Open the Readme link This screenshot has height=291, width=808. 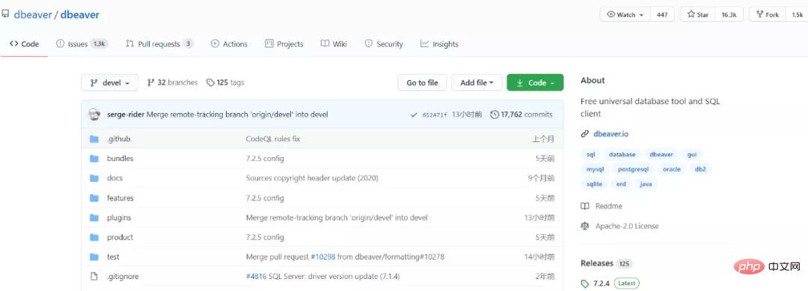click(x=602, y=206)
